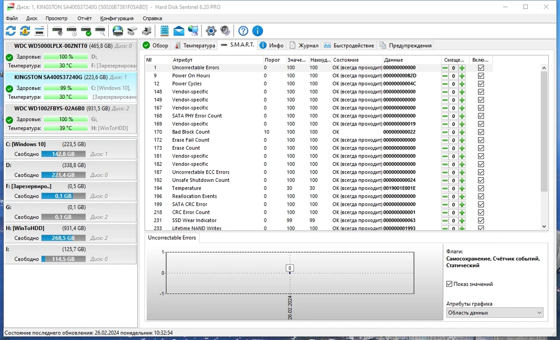Image resolution: width=560 pixels, height=340 pixels.
Task: Toggle enabled checkbox for Uncorrectable ECC Errors
Action: (481, 172)
